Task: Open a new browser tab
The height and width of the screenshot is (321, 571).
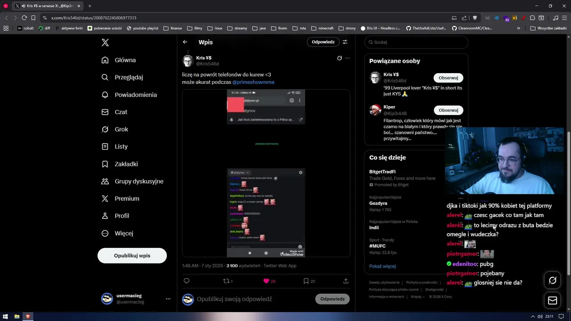Action: [x=90, y=6]
